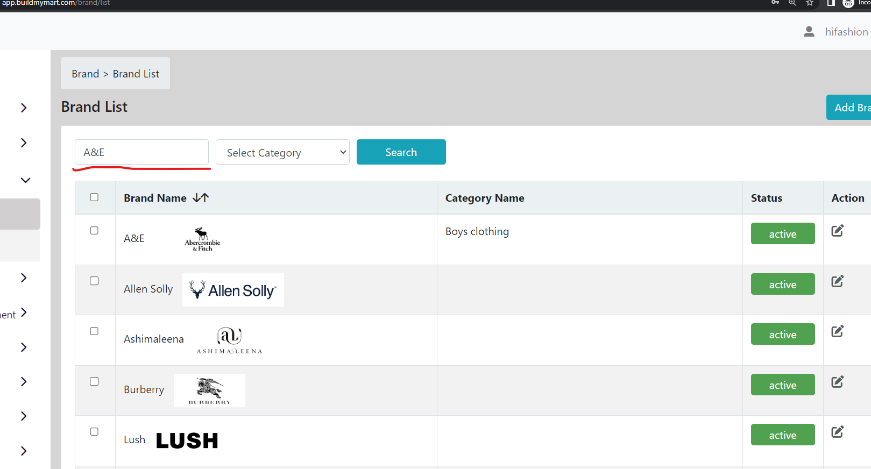Open the Incognito profile icon
Image resolution: width=871 pixels, height=469 pixels.
coord(848,3)
